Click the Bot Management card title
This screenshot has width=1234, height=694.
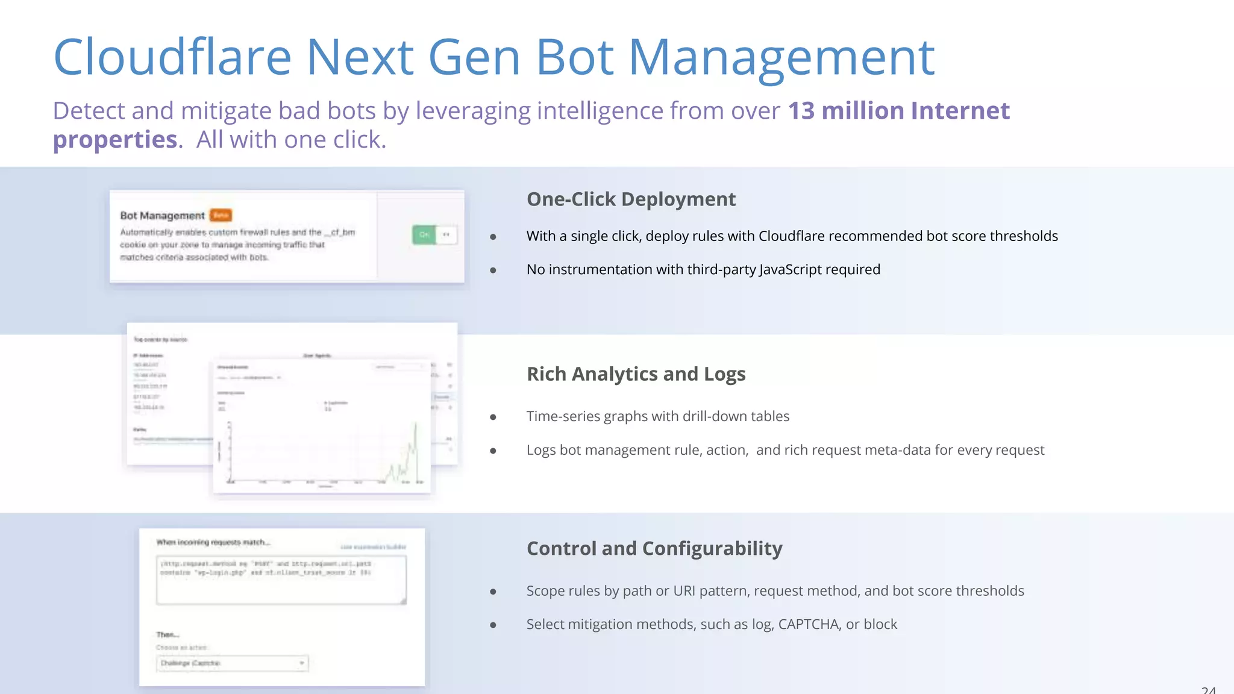[162, 216]
